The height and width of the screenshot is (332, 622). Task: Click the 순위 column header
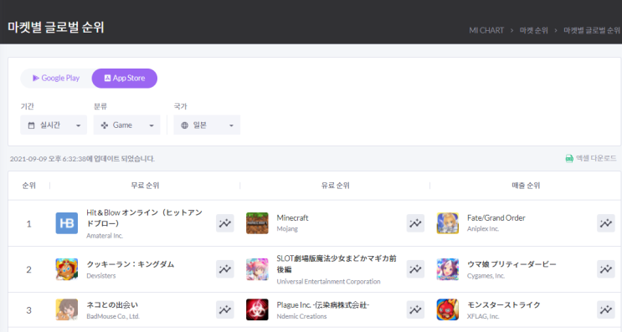click(x=29, y=186)
